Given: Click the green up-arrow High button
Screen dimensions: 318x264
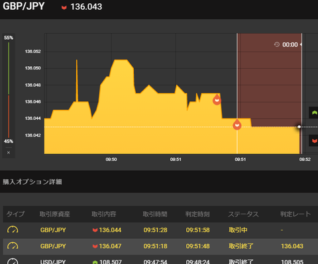Looking at the screenshot, I should pos(314,112).
